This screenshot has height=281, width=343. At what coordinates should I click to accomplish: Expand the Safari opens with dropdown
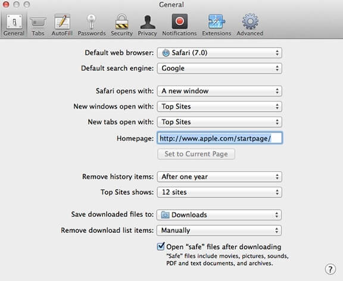click(x=219, y=91)
